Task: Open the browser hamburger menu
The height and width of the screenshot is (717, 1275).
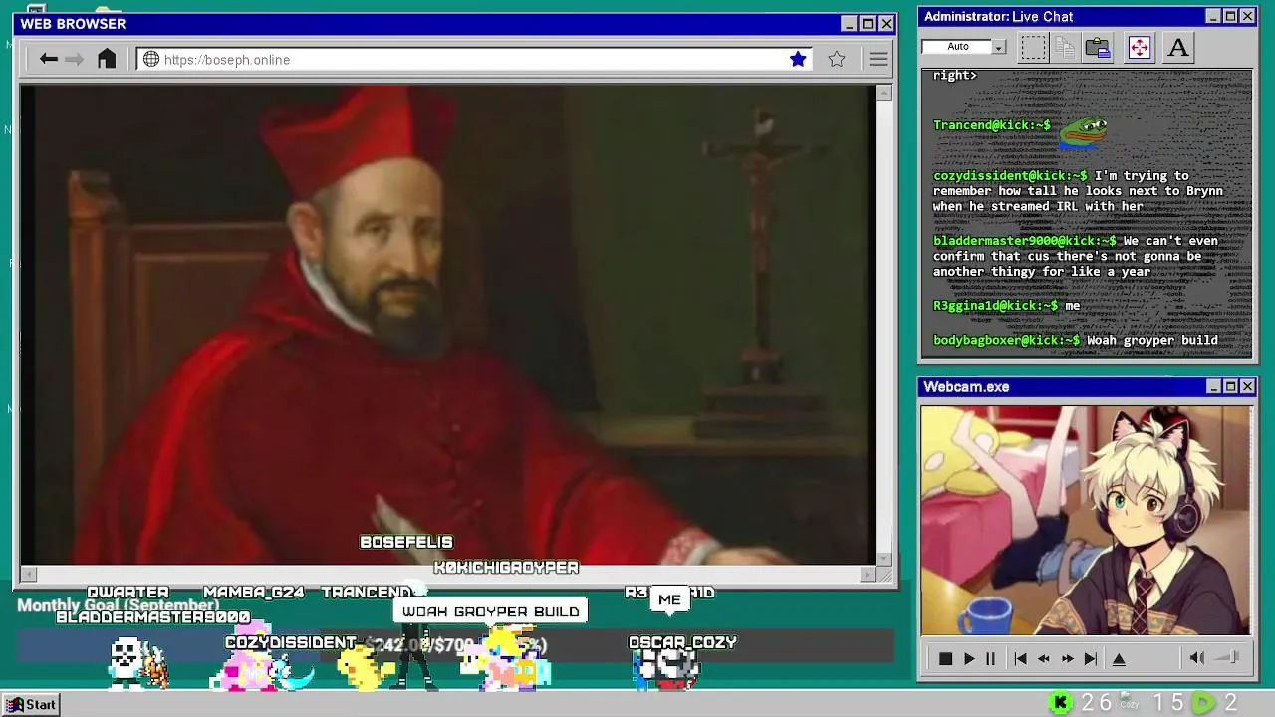Action: [878, 59]
